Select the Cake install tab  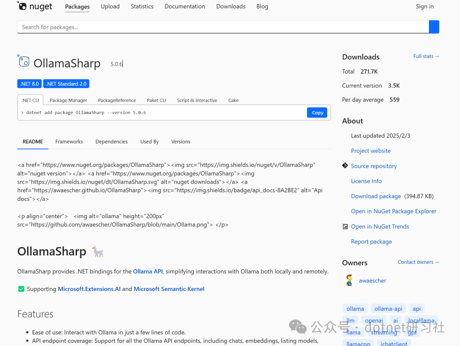[x=233, y=101]
